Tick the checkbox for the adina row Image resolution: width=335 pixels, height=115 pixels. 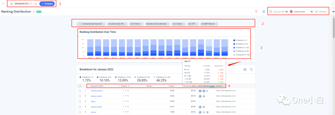pyautogui.click(x=80, y=101)
